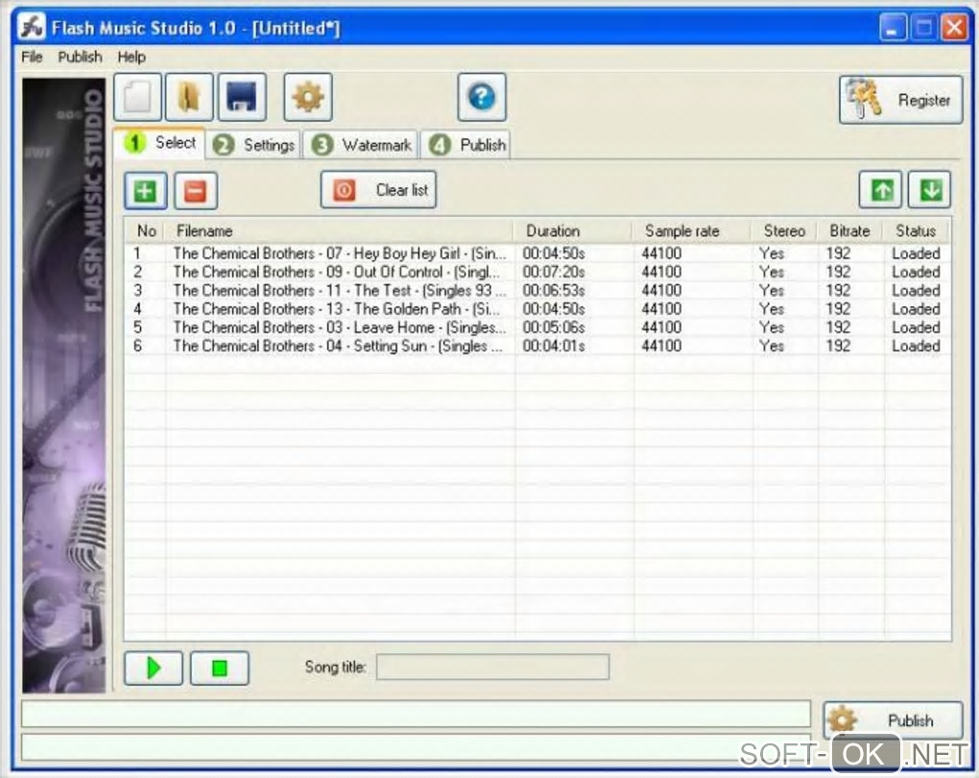Click the Duration column header
Viewport: 979px width, 778px height.
pos(573,231)
